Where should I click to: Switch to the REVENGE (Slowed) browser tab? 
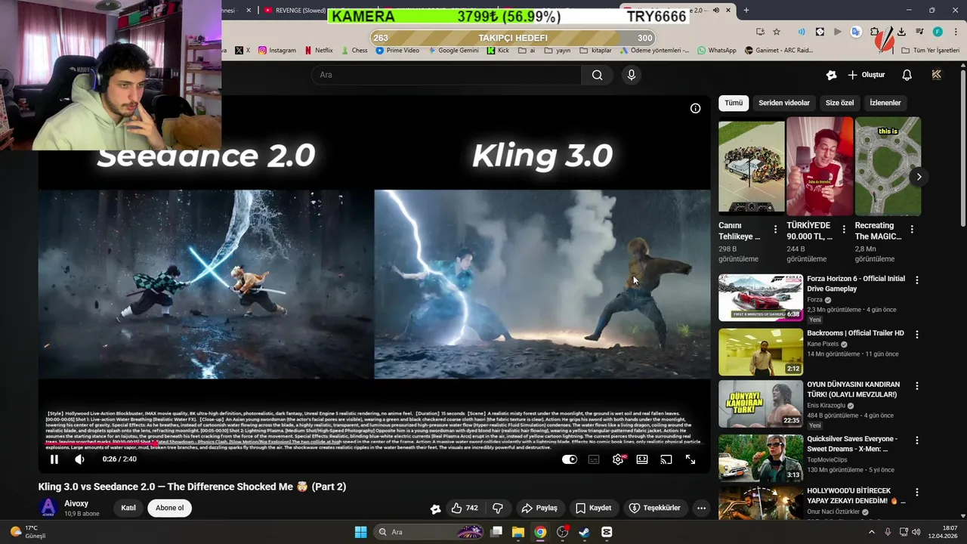(295, 11)
